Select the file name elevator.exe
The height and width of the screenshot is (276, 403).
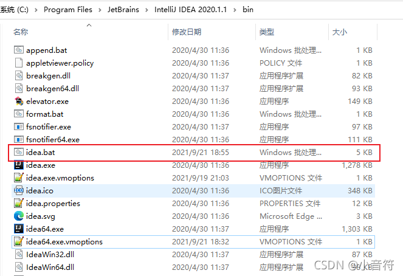pos(47,102)
